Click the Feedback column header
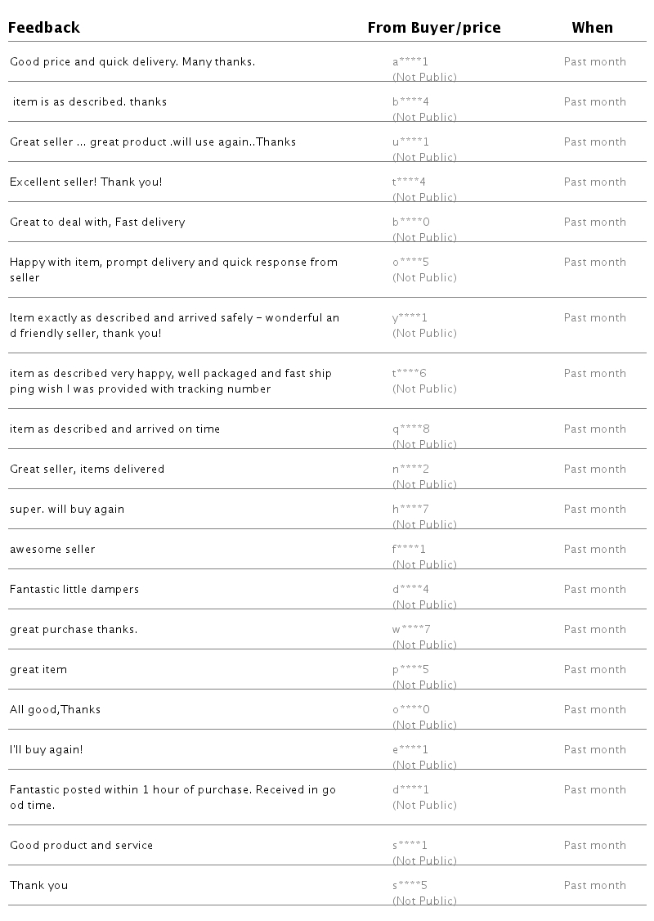The height and width of the screenshot is (921, 654). pyautogui.click(x=44, y=28)
